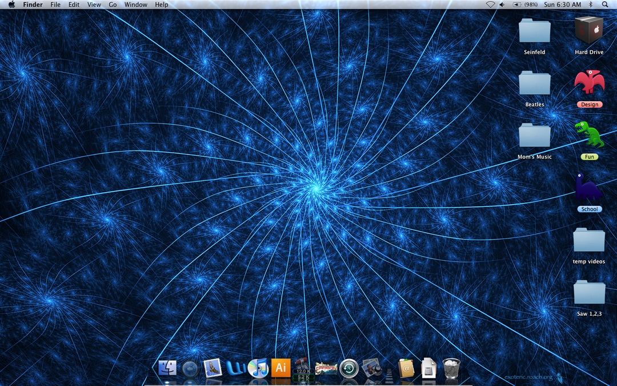
Task: Open the Help menu
Action: [161, 5]
